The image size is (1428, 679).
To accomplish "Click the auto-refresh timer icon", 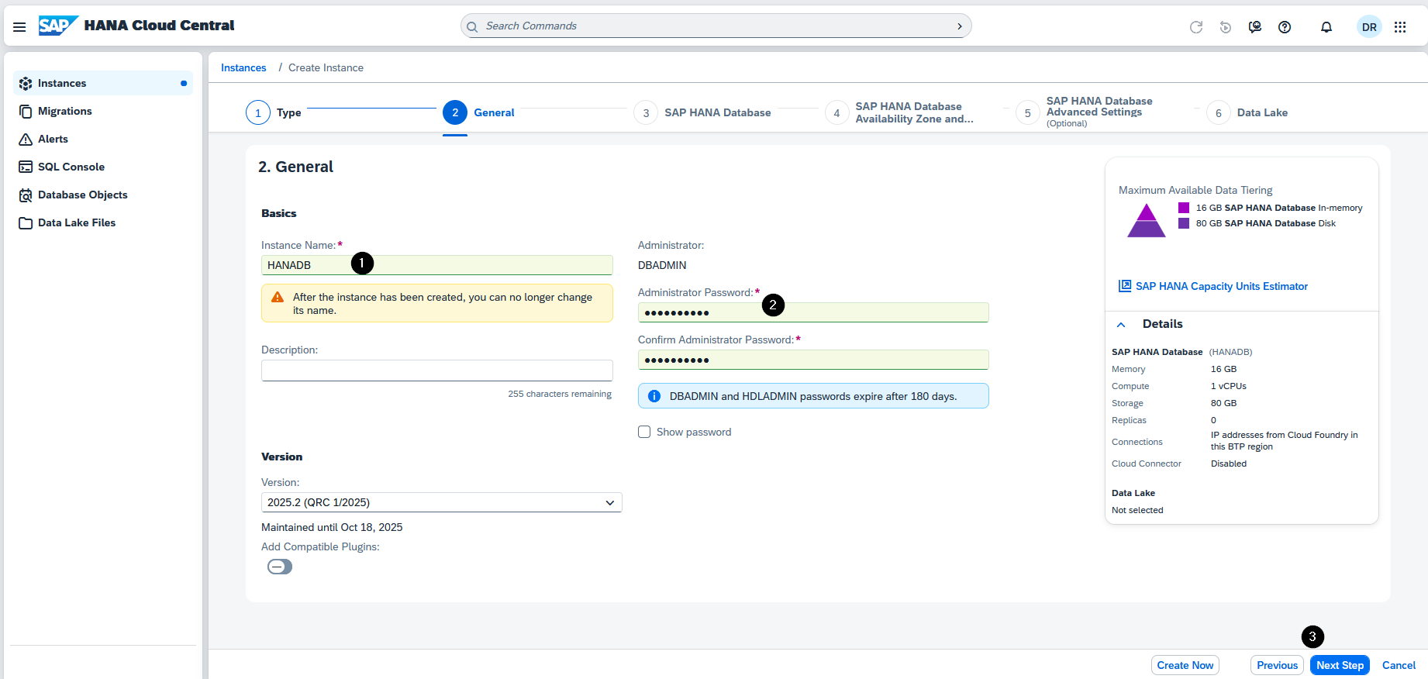I will pos(1226,27).
